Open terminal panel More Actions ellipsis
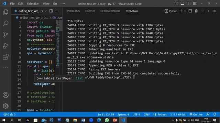 pyautogui.click(x=202, y=11)
